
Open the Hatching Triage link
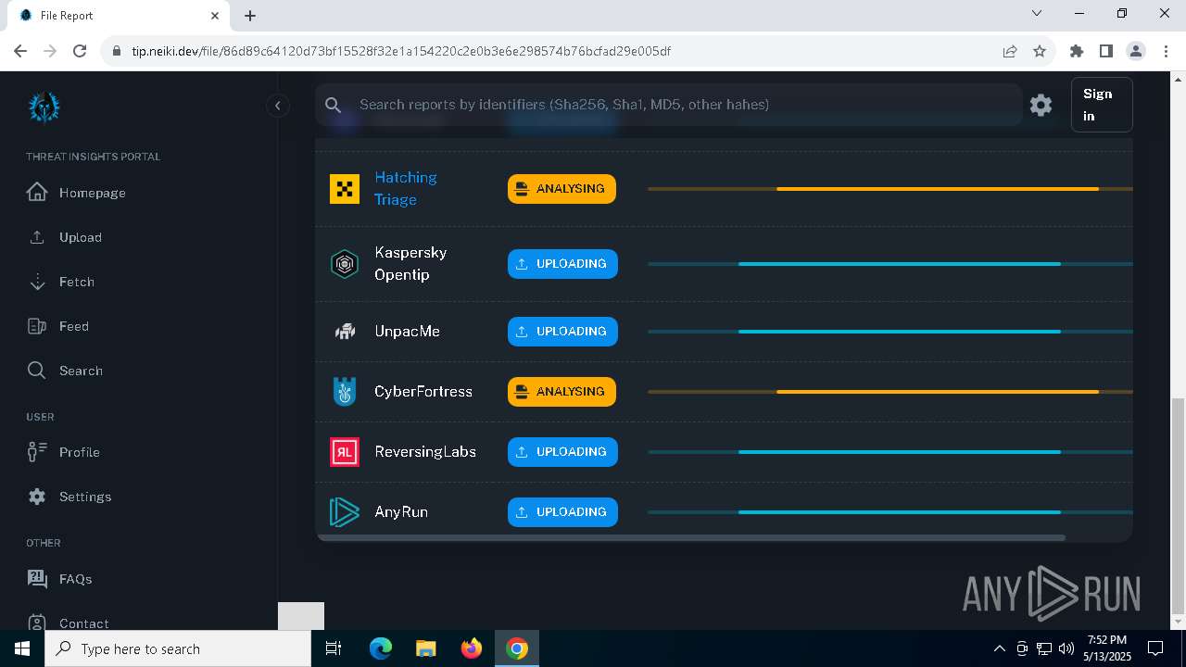pyautogui.click(x=405, y=188)
